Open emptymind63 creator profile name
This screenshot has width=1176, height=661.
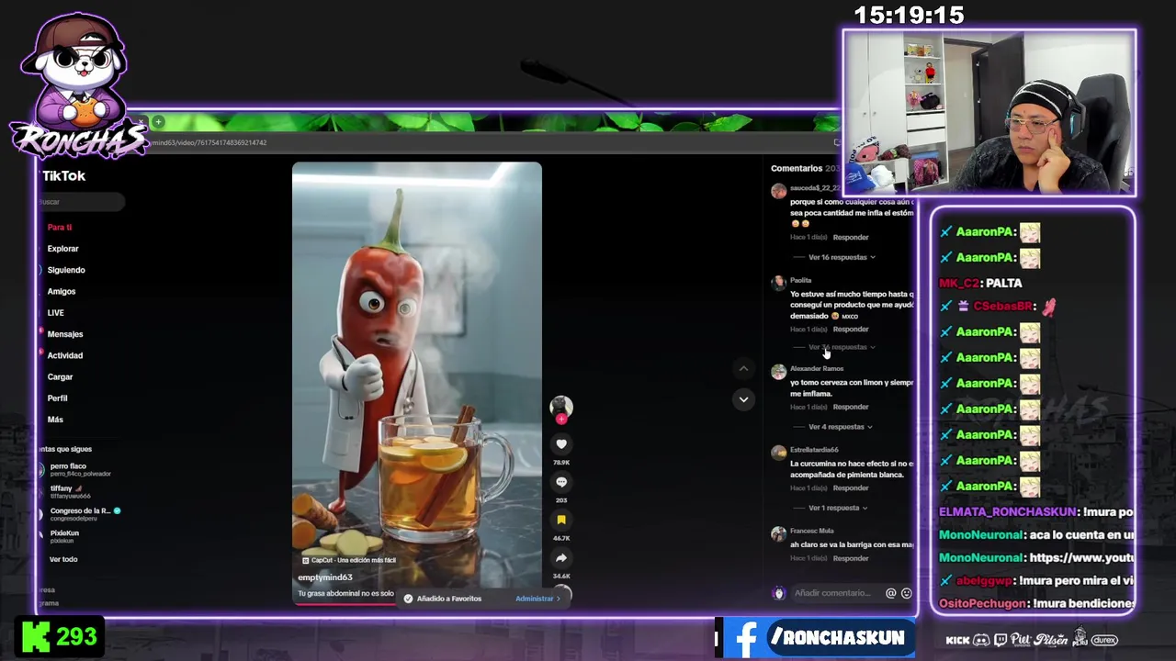[x=325, y=577]
